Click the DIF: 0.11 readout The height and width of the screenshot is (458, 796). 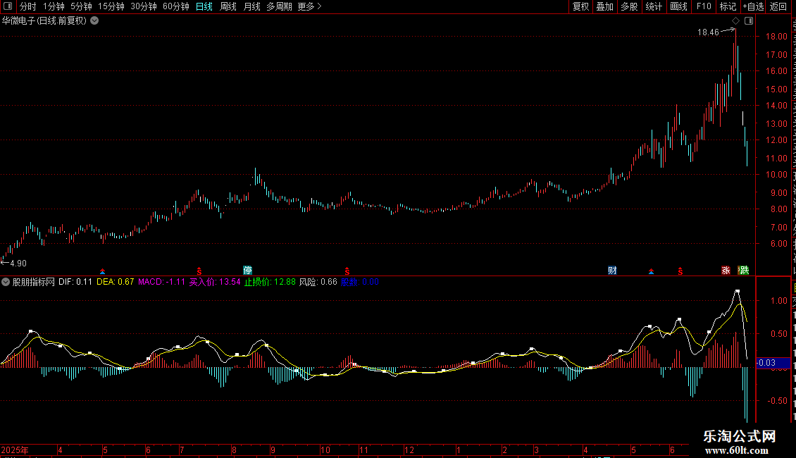75,282
